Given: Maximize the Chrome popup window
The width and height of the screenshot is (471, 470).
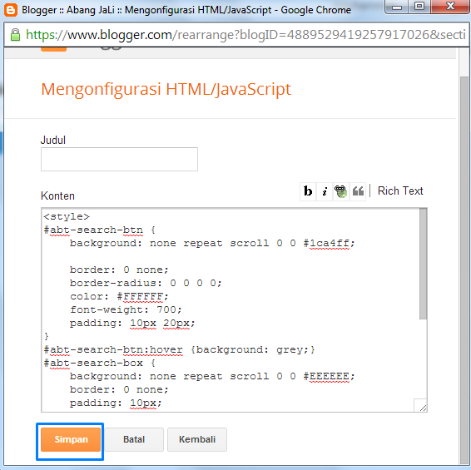Looking at the screenshot, I should pos(419,7).
